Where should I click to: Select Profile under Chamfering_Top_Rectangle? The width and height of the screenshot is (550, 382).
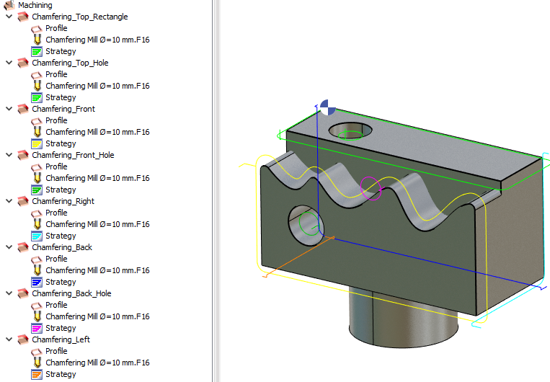pos(56,28)
